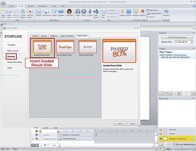
Task: Click delete trigger red X icon
Action: (179, 94)
